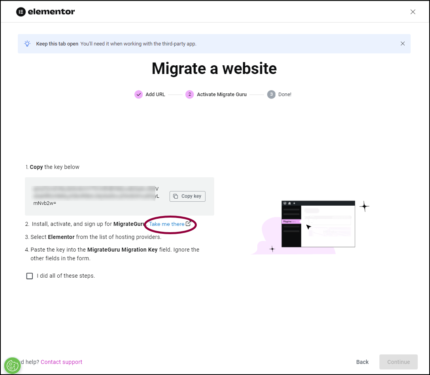Close the migration wizard with top-right X
The height and width of the screenshot is (375, 430).
point(413,12)
